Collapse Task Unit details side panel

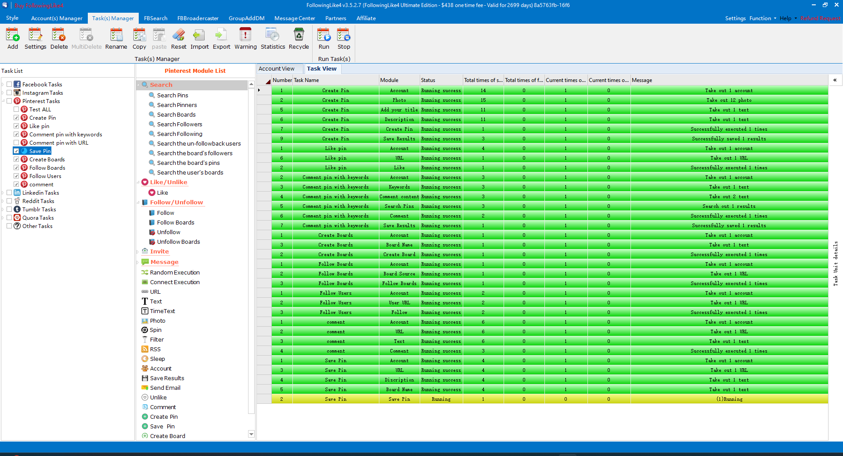tap(835, 80)
